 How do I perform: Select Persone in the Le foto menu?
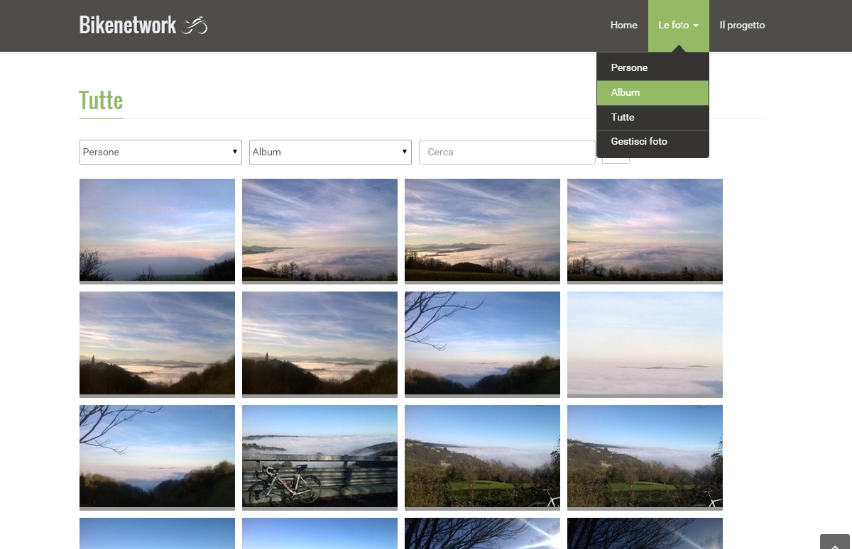click(x=652, y=68)
